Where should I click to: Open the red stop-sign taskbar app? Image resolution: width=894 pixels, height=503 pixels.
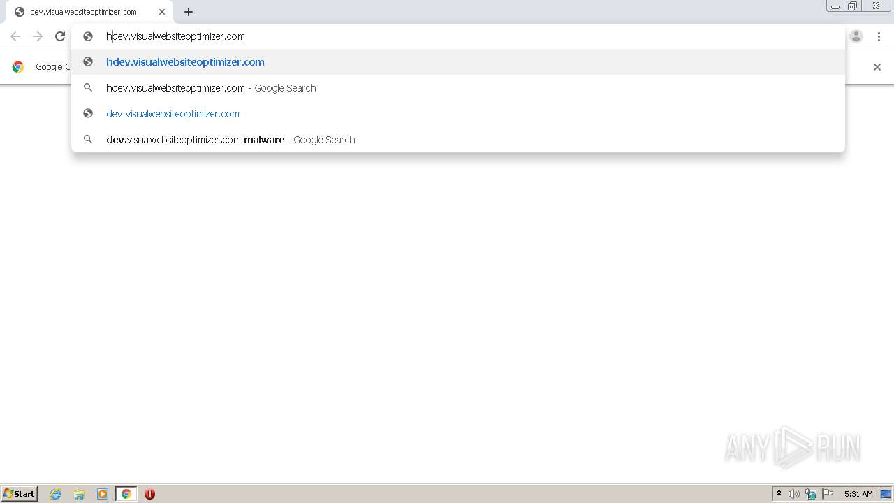click(149, 494)
